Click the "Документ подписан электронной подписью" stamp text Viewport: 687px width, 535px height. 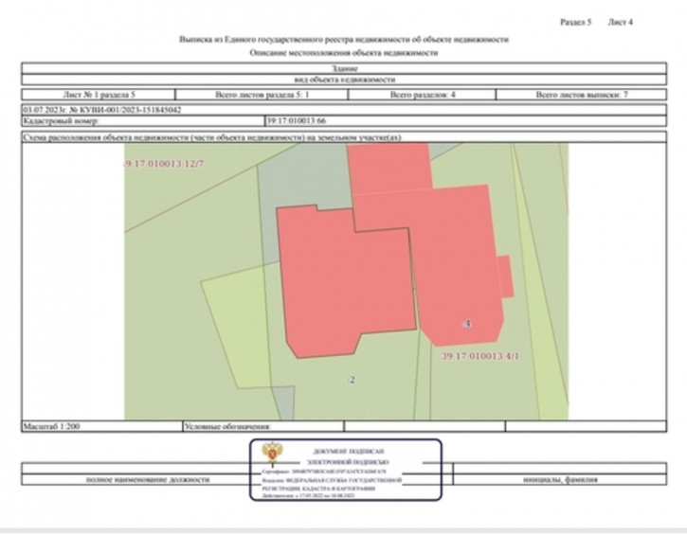tap(344, 456)
